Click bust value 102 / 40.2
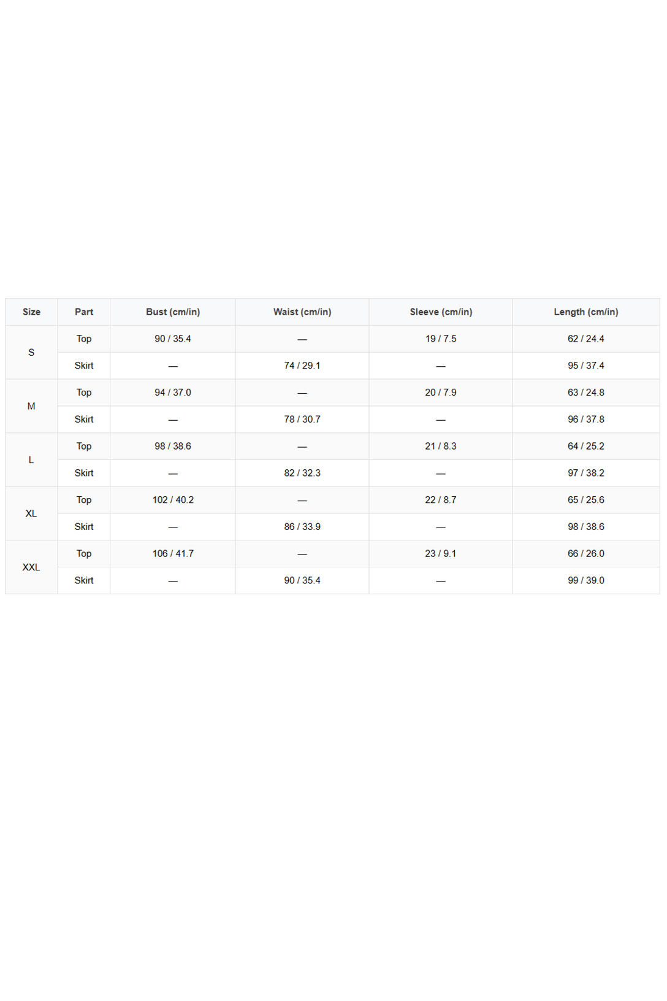 [173, 500]
